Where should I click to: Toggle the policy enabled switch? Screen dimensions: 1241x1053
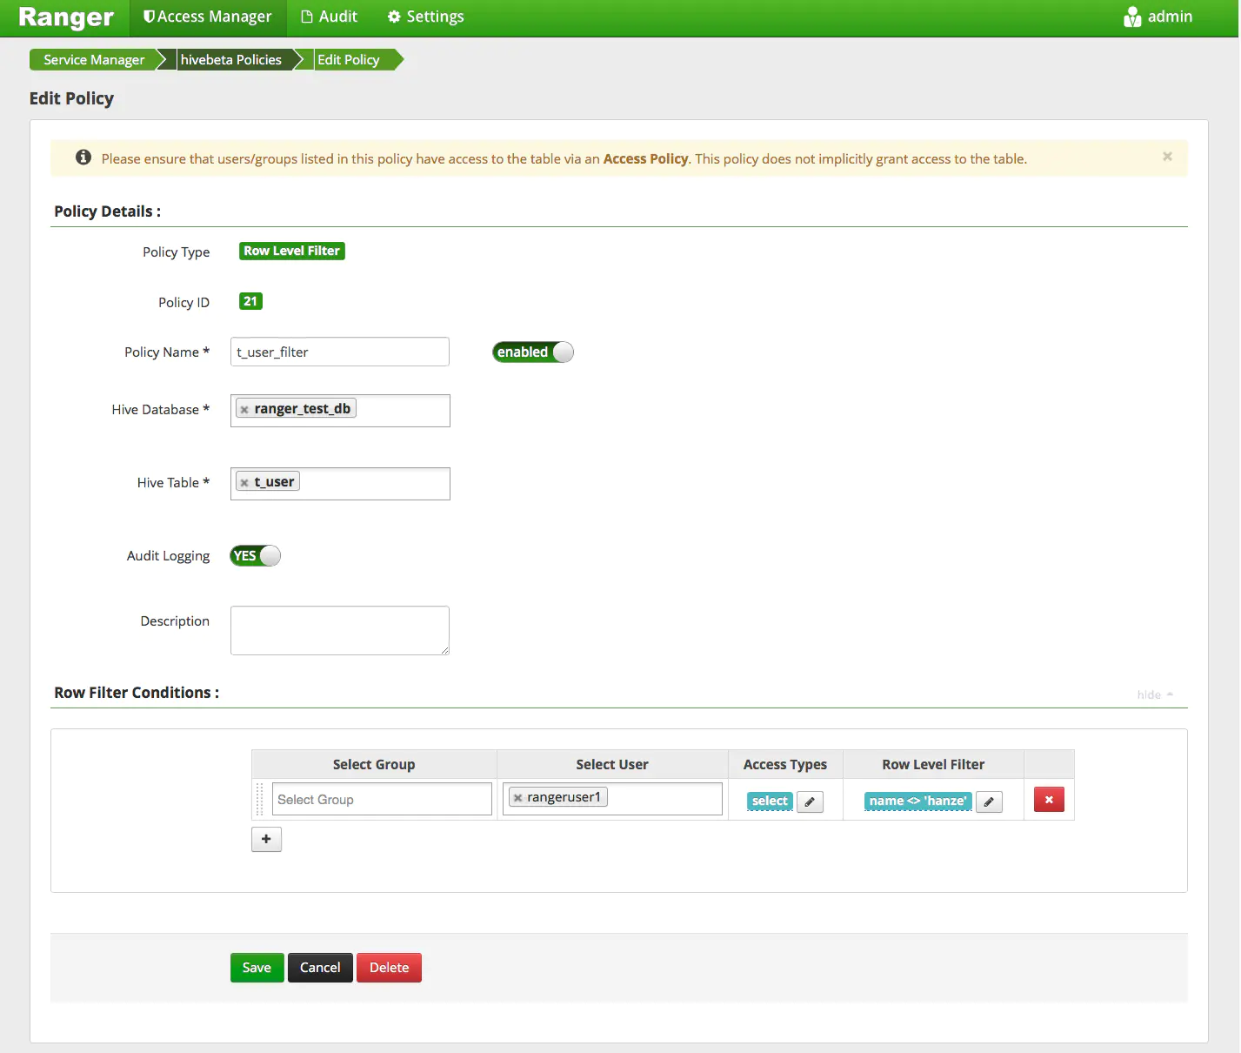click(533, 352)
